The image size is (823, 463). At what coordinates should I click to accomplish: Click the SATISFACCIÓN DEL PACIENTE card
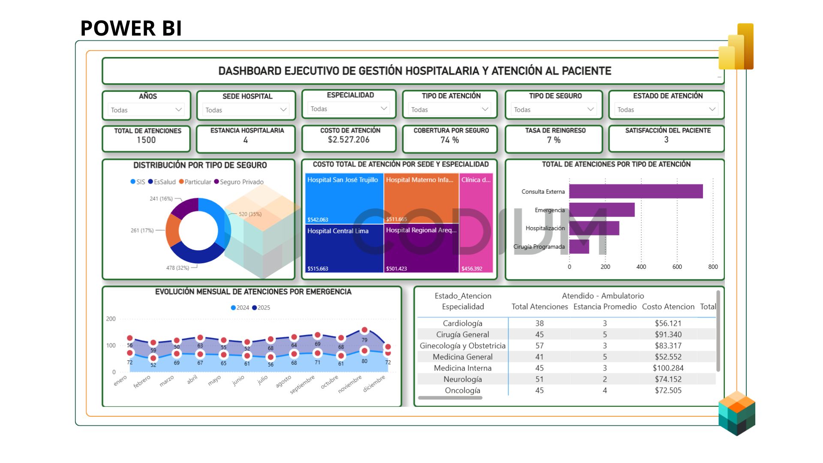(x=667, y=138)
